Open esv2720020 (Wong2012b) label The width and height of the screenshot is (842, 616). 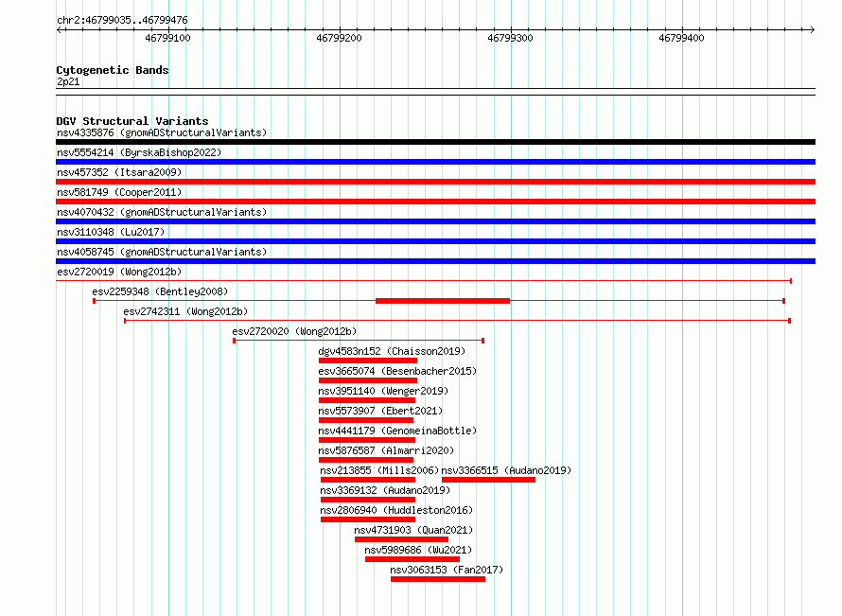click(294, 331)
